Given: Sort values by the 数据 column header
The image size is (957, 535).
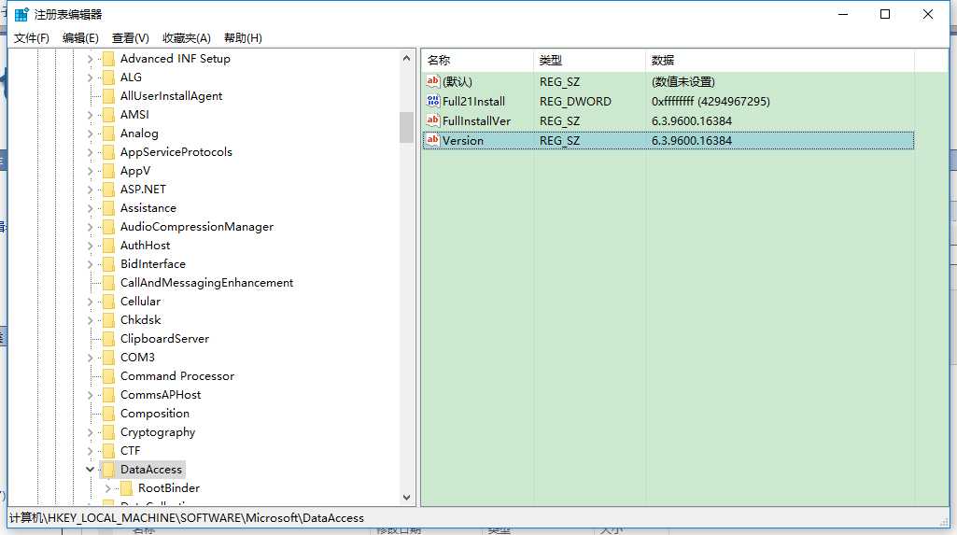Looking at the screenshot, I should click(780, 61).
